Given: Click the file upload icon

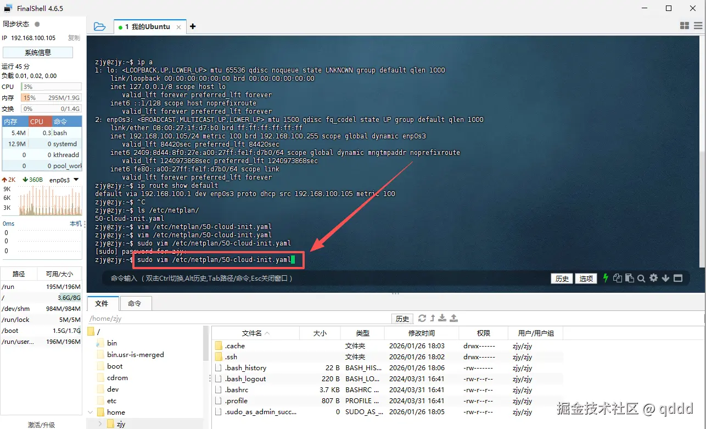Looking at the screenshot, I should (x=453, y=318).
